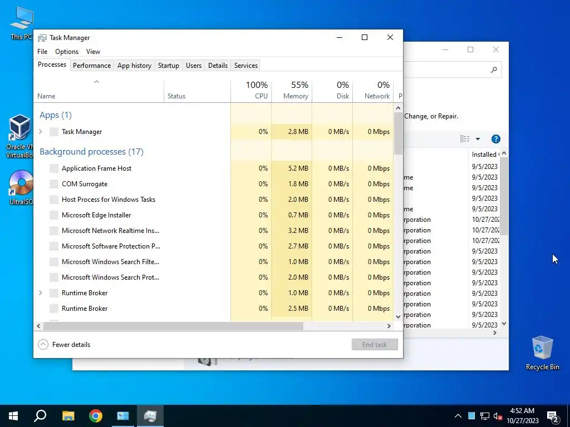Image resolution: width=570 pixels, height=427 pixels.
Task: Click the Task Manager row icon under Apps
Action: coord(54,132)
